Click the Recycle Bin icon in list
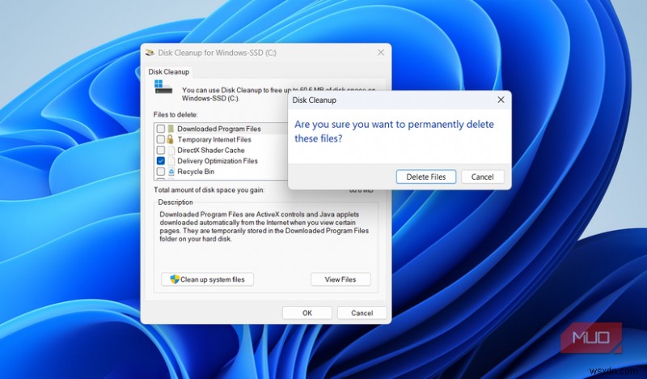 point(171,172)
